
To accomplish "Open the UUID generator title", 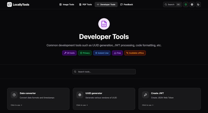I will (94, 93).
